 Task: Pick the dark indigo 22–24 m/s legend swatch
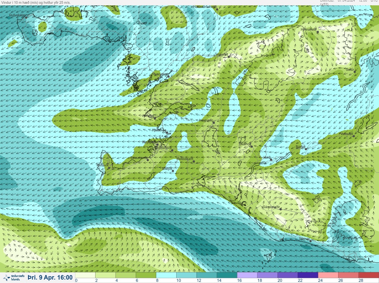pyautogui.click(x=308, y=275)
